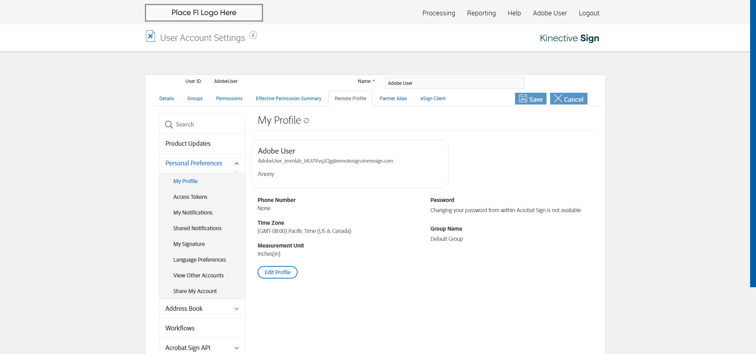This screenshot has width=756, height=354.
Task: Click the Kinective Sign logo
Action: coord(569,38)
